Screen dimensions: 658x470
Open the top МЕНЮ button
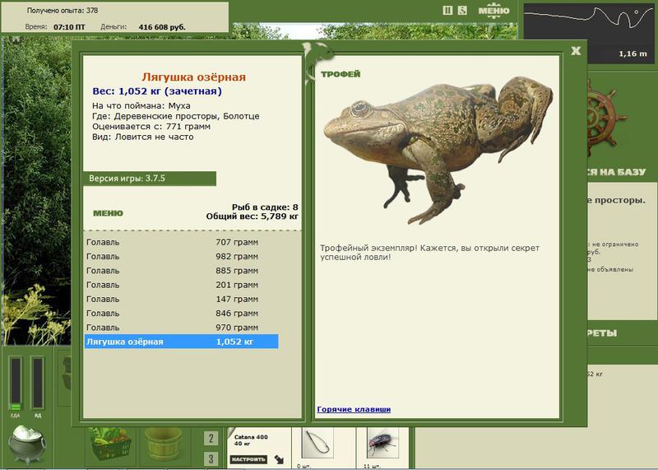(x=494, y=11)
